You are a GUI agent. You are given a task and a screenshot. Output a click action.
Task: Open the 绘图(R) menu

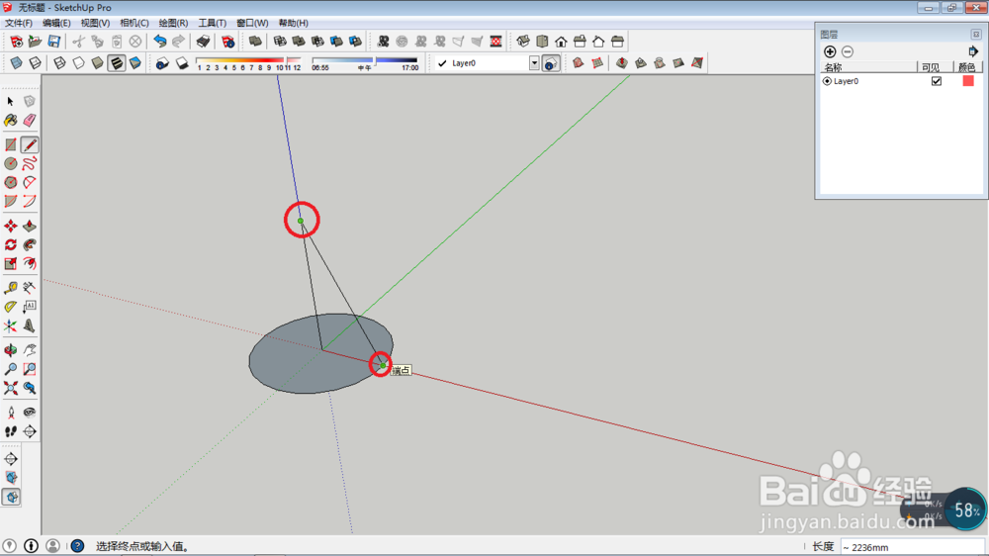tap(173, 24)
